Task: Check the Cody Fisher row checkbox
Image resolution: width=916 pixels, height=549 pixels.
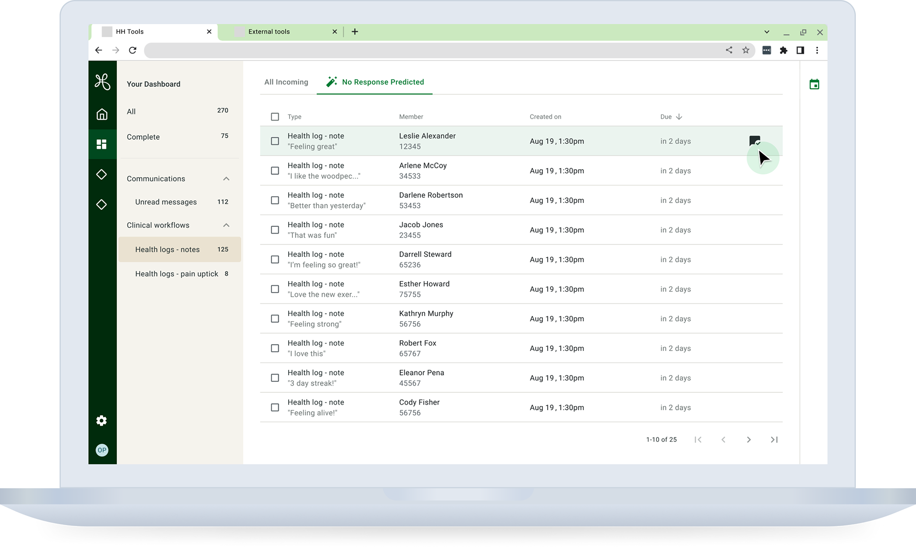Action: 275,407
